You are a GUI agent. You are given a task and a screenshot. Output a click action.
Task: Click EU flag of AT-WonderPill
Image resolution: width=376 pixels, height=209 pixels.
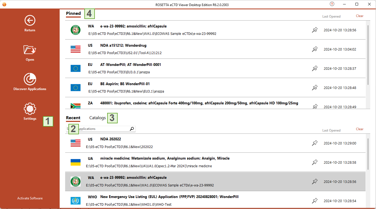pyautogui.click(x=76, y=68)
